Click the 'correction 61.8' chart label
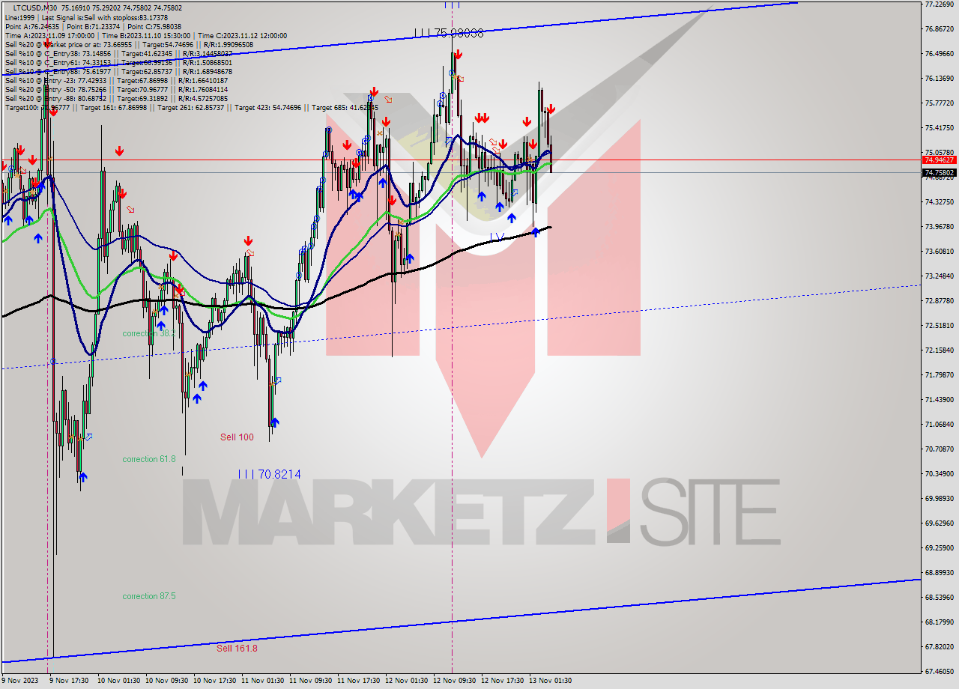This screenshot has width=959, height=689. tap(149, 459)
